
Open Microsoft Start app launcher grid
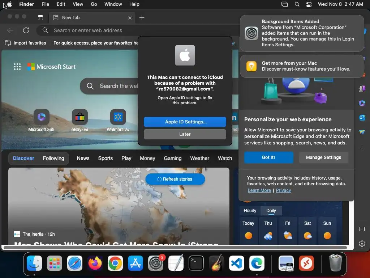[x=17, y=67]
